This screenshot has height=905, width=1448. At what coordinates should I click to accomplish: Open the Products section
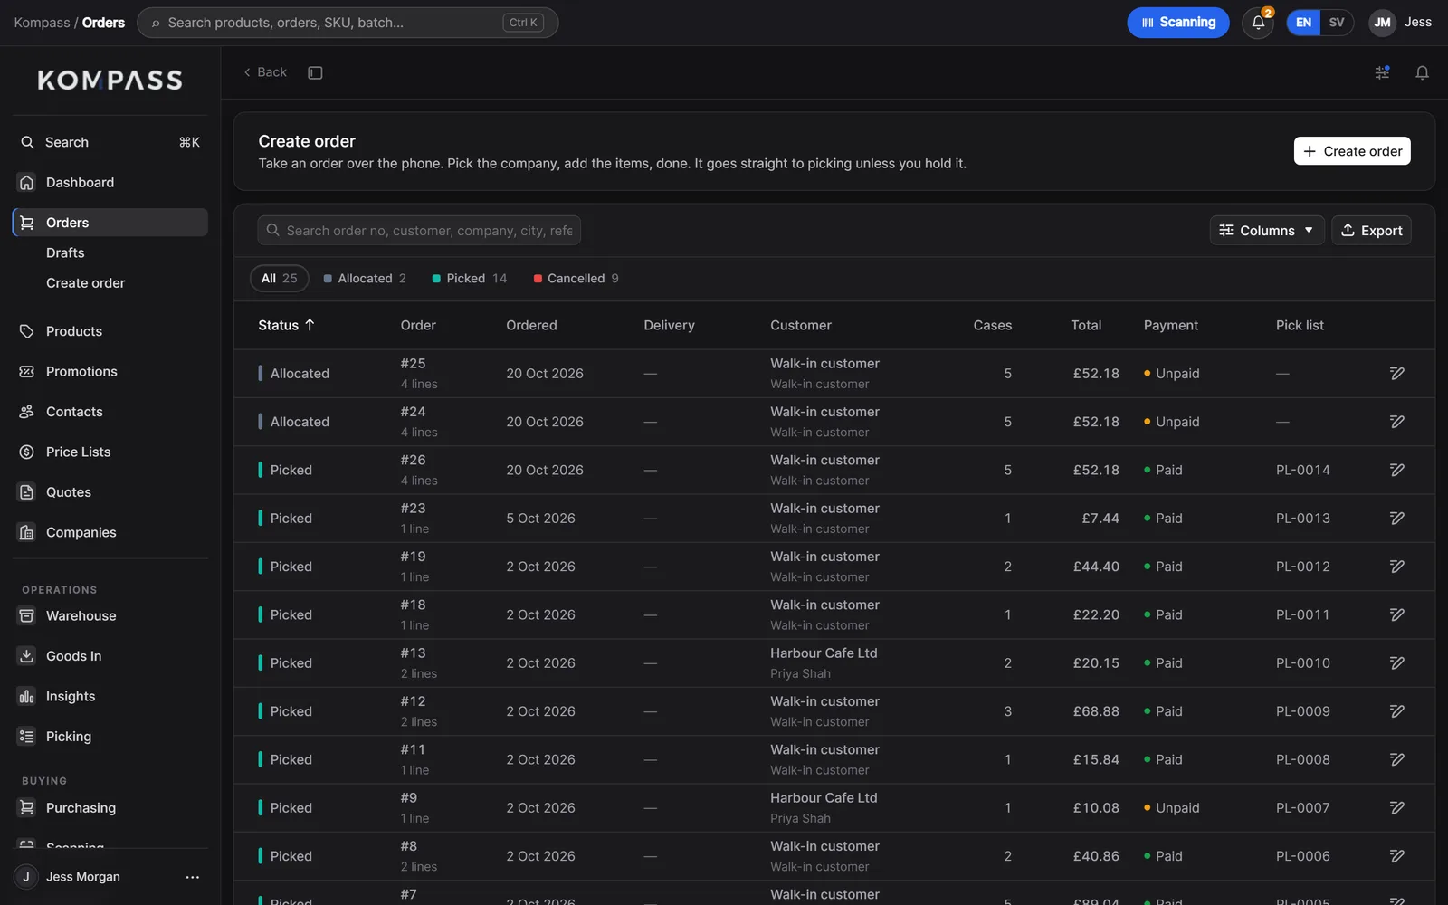click(x=110, y=331)
